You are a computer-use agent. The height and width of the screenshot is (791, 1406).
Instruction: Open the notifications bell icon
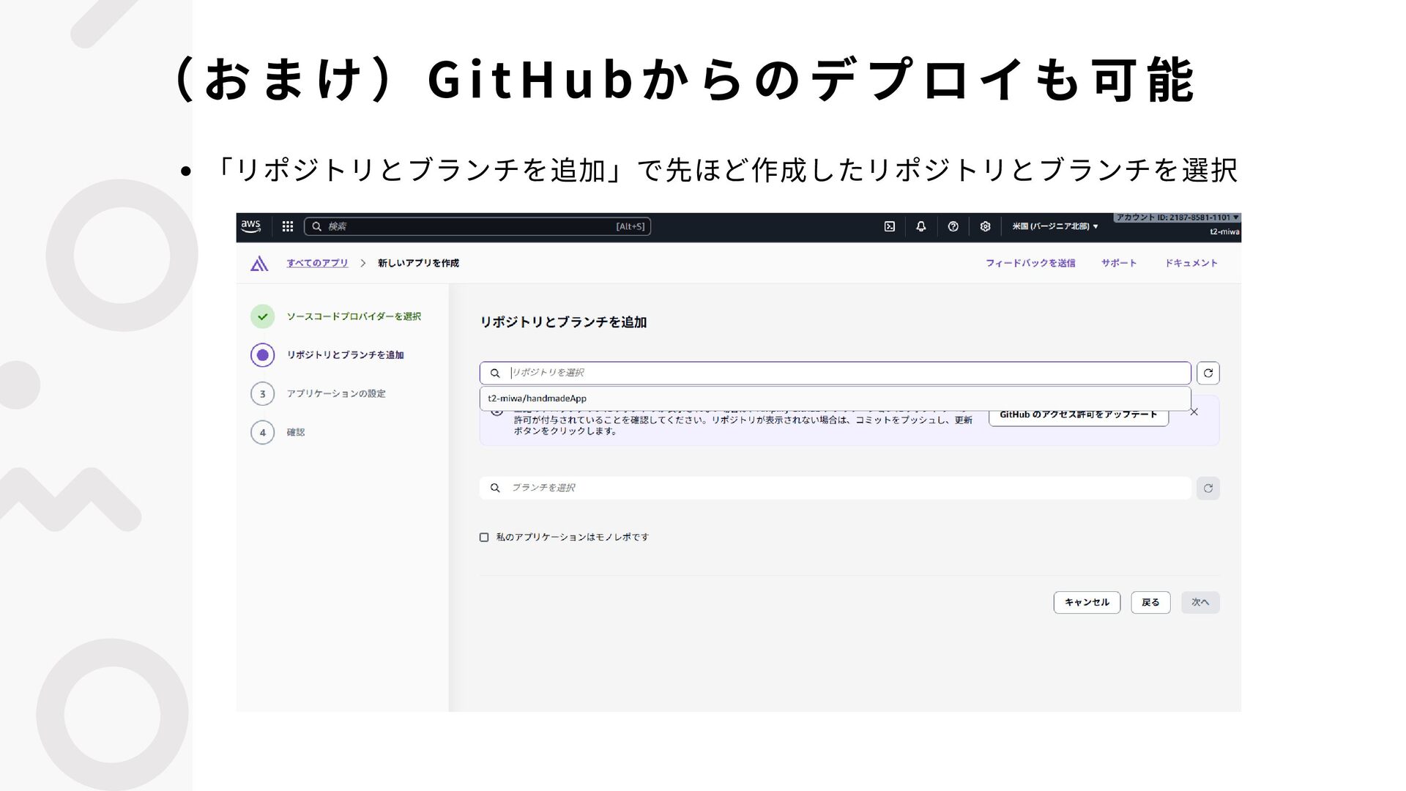coord(921,227)
